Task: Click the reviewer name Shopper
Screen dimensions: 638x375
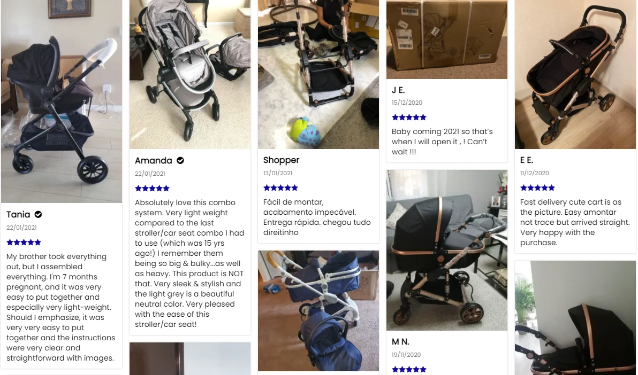Action: coord(281,160)
